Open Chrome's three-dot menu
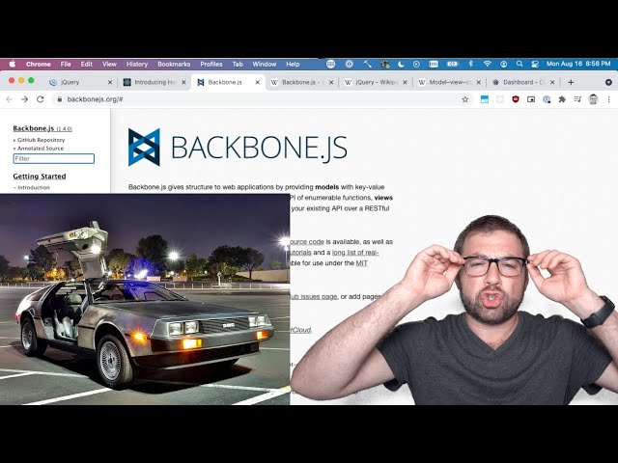 coord(608,99)
